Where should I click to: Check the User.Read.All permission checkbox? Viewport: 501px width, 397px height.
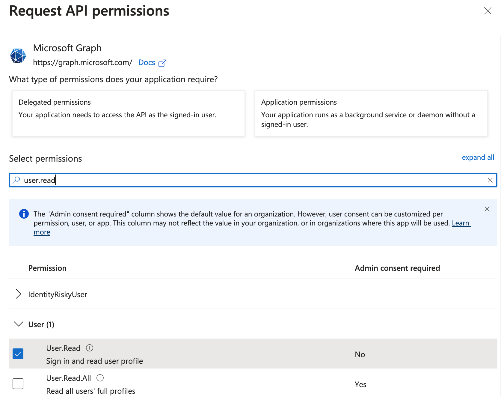[x=18, y=384]
